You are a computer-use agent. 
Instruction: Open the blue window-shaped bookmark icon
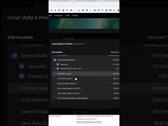[x=75, y=10]
